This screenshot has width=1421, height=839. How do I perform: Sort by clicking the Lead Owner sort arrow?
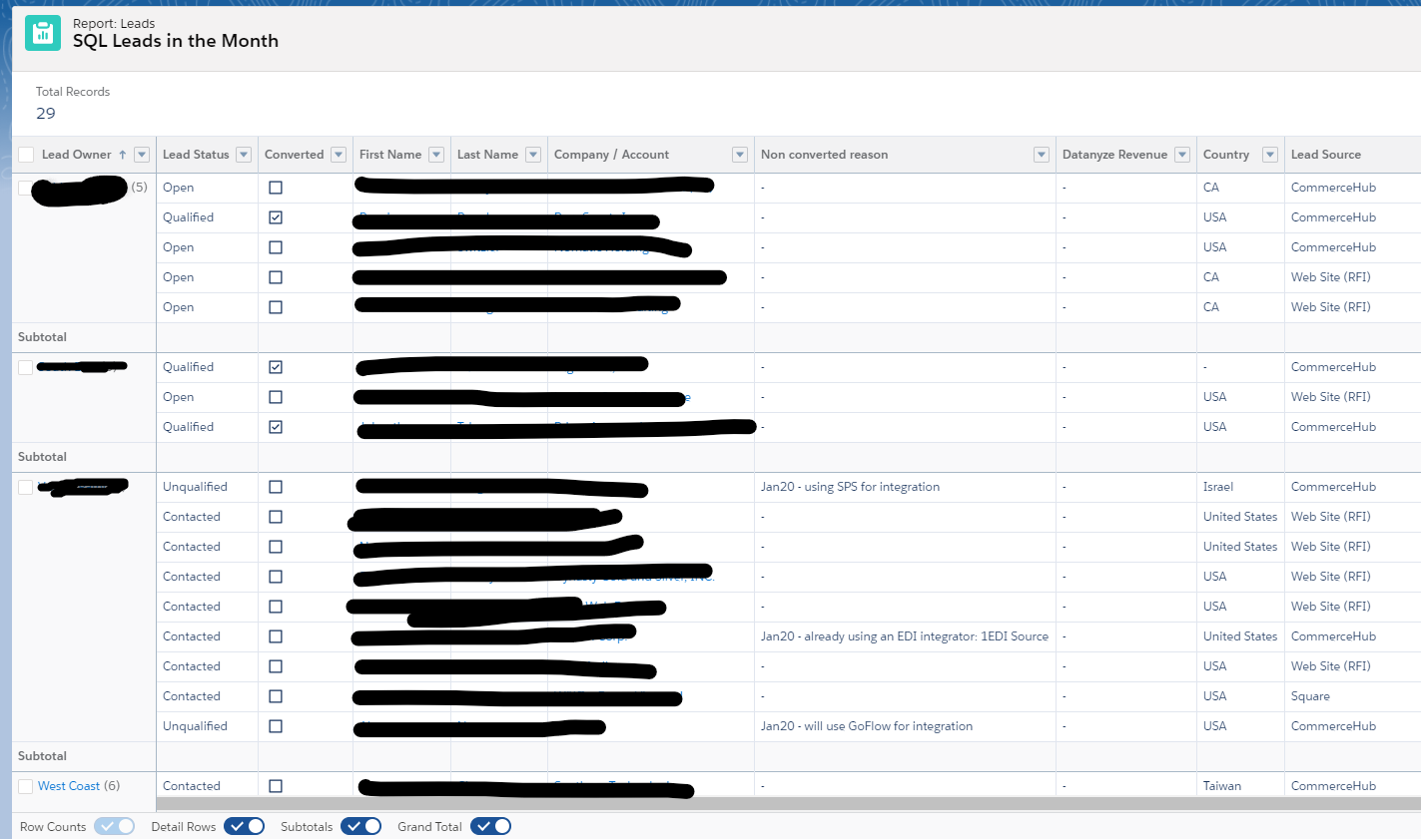point(122,154)
